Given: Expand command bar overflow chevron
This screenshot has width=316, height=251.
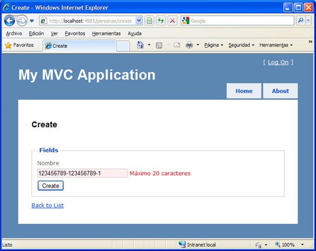Looking at the screenshot, I should click(x=310, y=42).
